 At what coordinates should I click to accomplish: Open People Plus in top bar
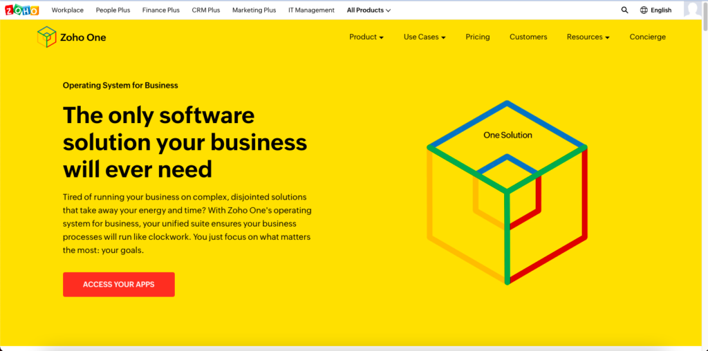[x=113, y=10]
